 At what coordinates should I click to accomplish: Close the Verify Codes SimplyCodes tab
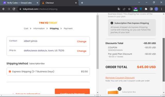[37, 3]
